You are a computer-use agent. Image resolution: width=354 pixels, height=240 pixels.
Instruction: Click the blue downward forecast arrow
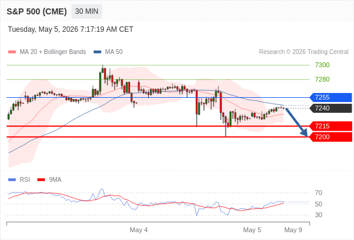297,122
